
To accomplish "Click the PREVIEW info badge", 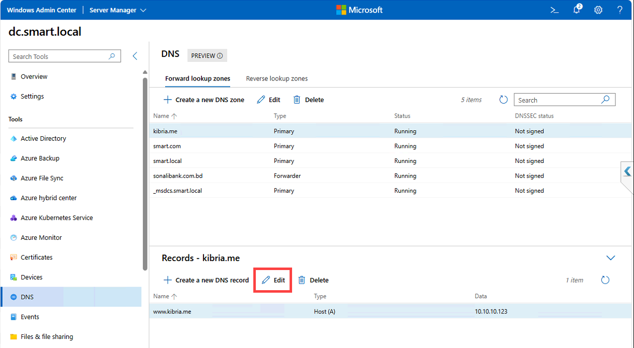I will 207,55.
